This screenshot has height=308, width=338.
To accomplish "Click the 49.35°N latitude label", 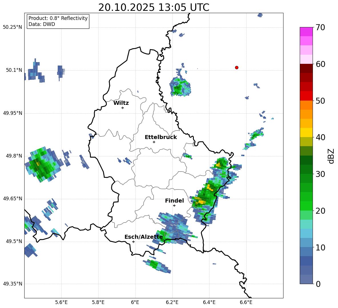I will pos(13,284).
